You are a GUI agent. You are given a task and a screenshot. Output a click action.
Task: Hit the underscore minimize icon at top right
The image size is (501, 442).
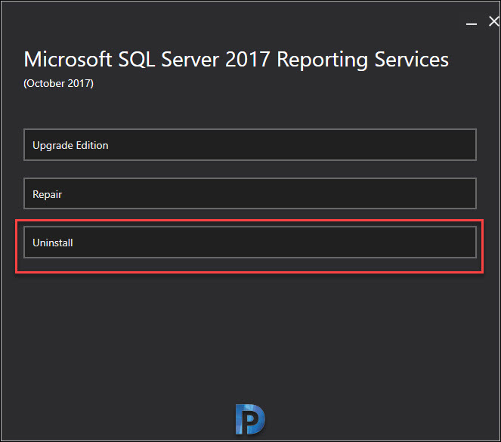point(472,23)
